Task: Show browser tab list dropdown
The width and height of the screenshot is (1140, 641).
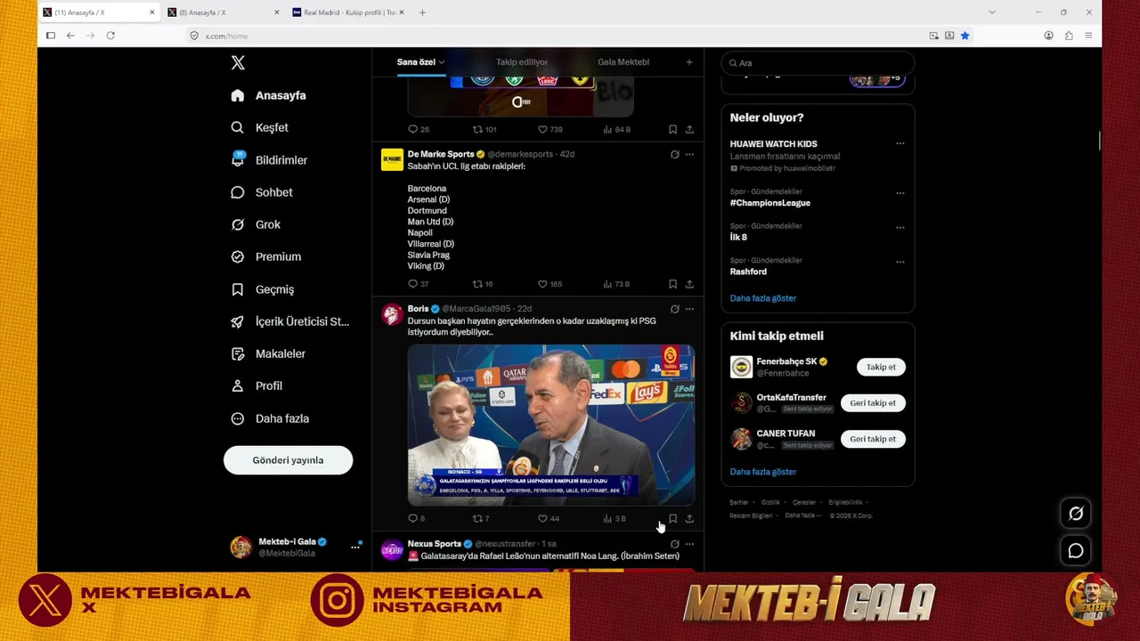Action: tap(991, 12)
